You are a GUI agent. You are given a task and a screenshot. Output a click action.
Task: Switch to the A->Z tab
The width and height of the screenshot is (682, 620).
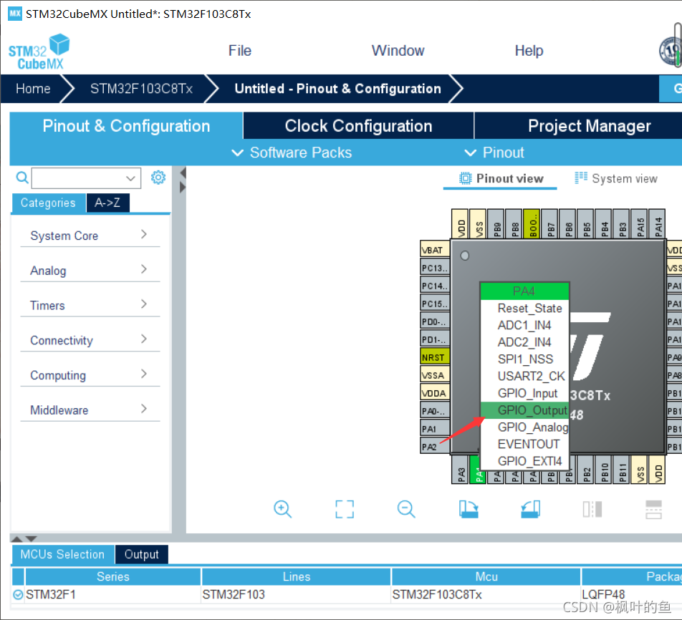point(107,203)
